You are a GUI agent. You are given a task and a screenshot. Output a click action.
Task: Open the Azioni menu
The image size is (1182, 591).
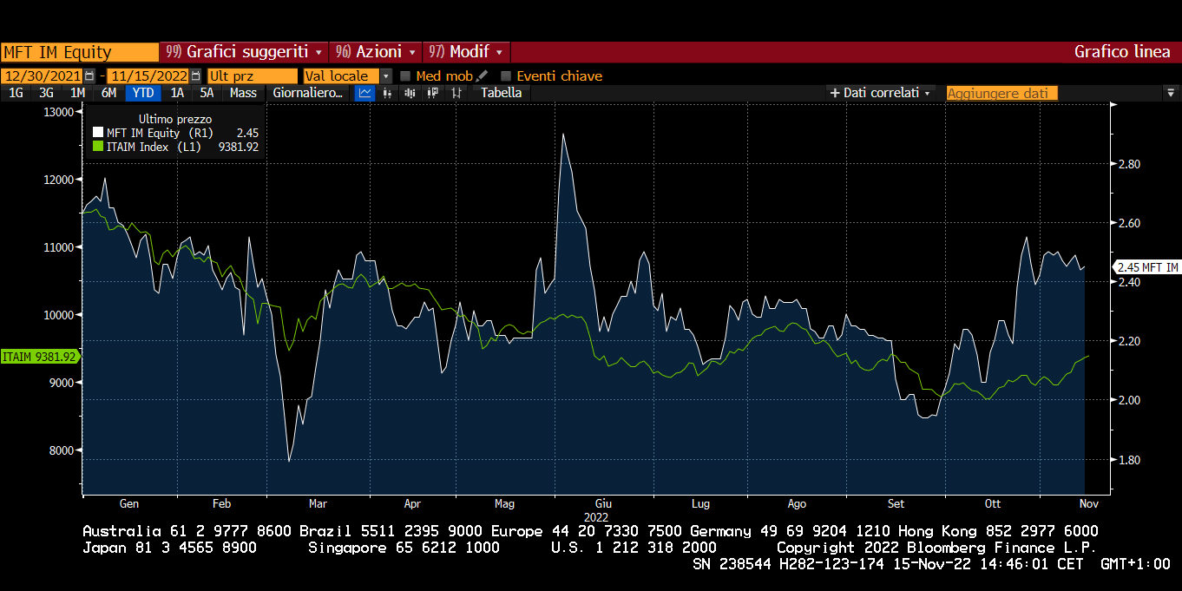pos(377,52)
